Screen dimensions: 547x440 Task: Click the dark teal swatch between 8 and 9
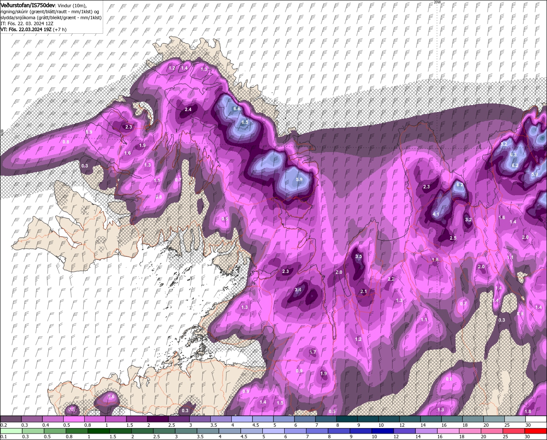[x=347, y=419]
